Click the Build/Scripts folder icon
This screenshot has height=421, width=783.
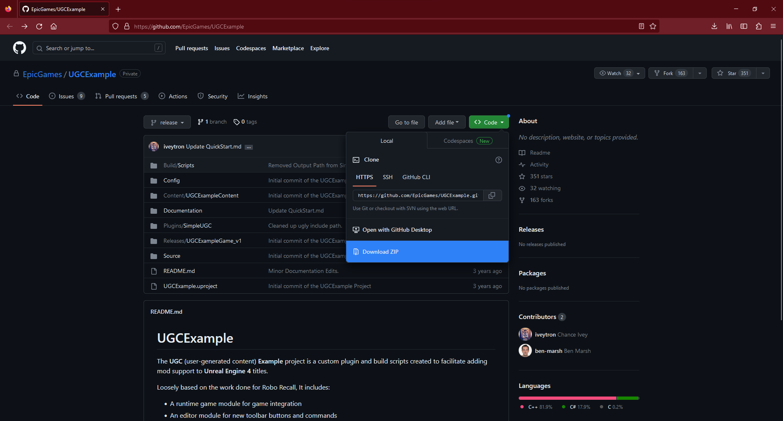[154, 165]
